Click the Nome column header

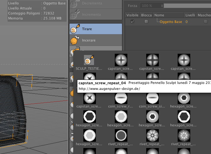[169, 15]
